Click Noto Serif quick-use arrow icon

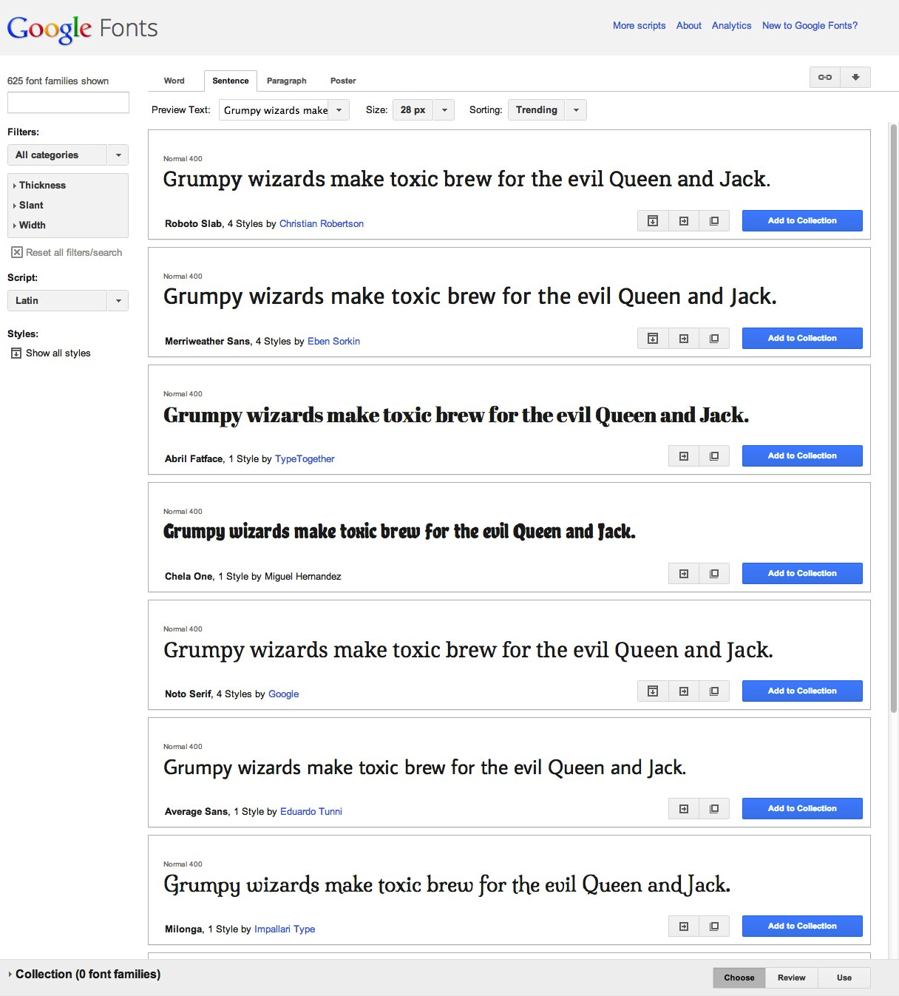[x=684, y=691]
